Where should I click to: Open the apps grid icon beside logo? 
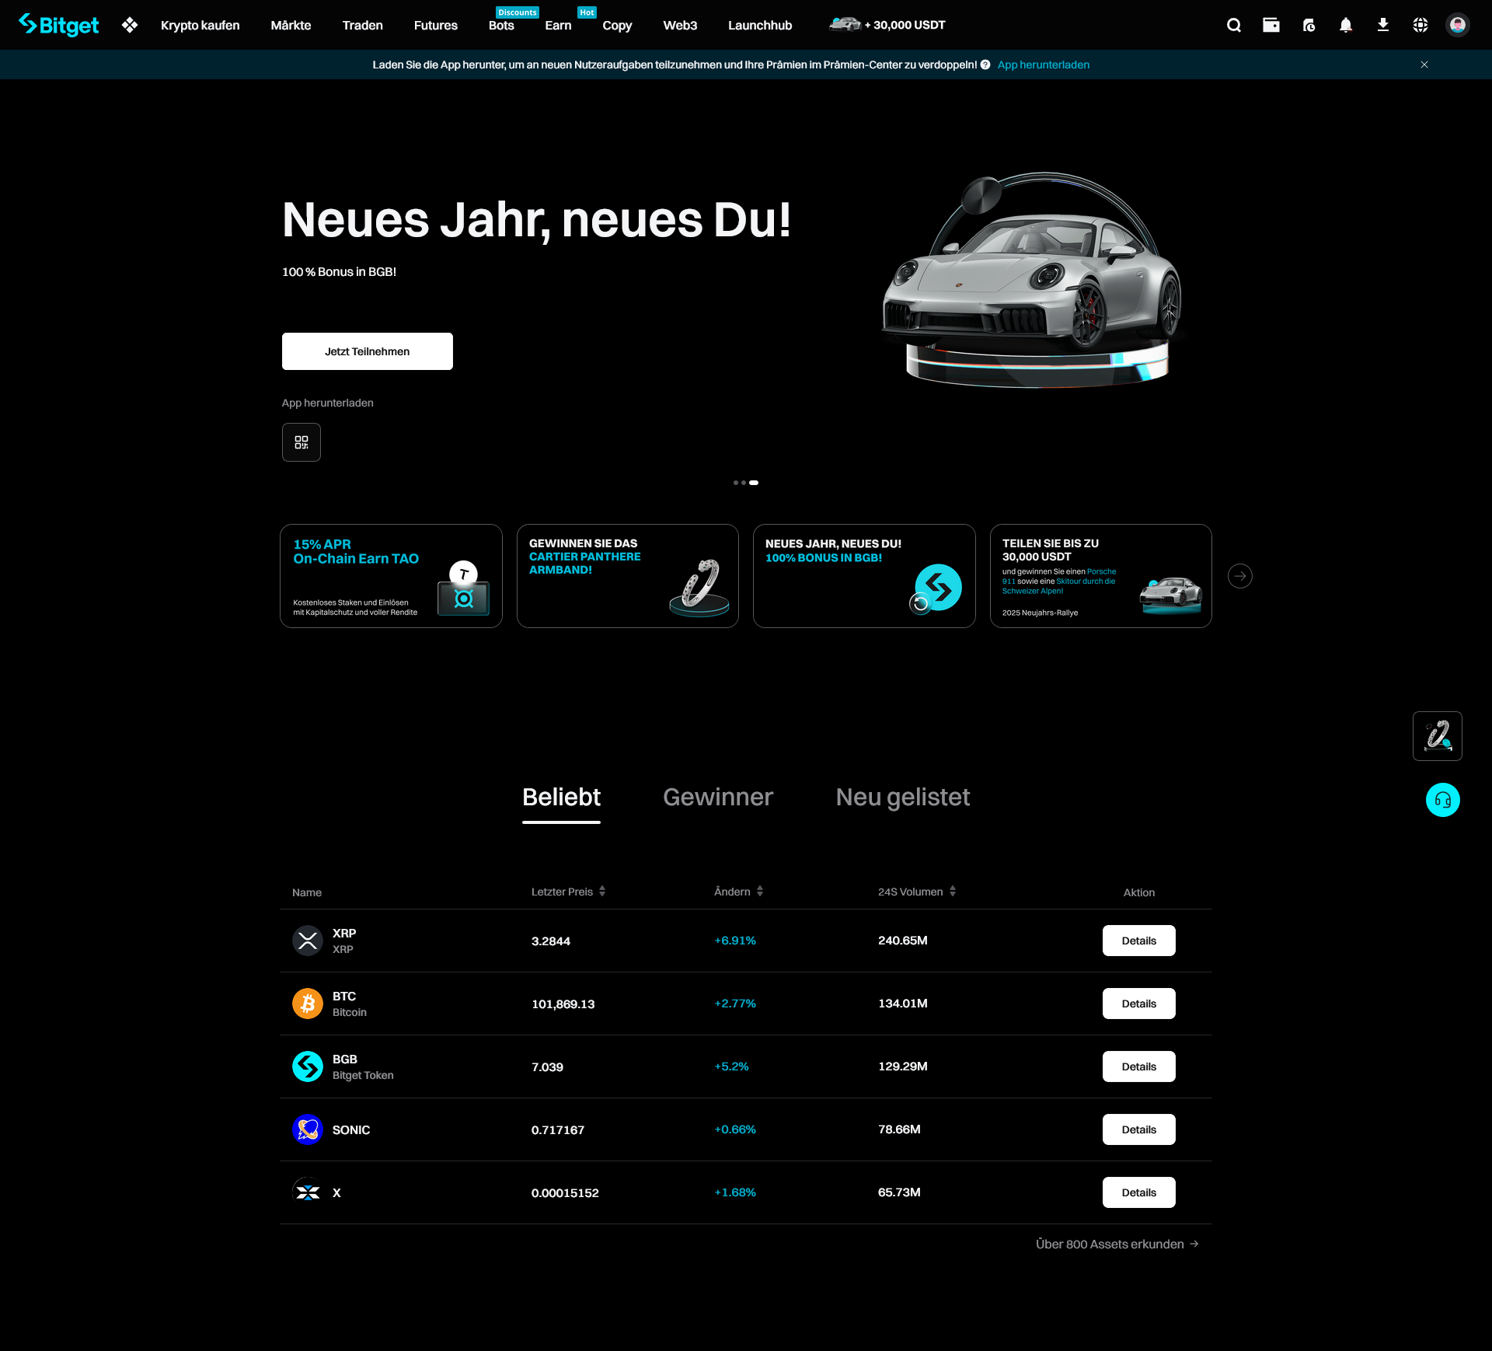click(130, 25)
